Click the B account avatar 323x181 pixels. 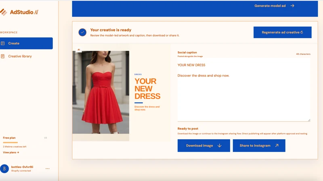(x=4, y=169)
